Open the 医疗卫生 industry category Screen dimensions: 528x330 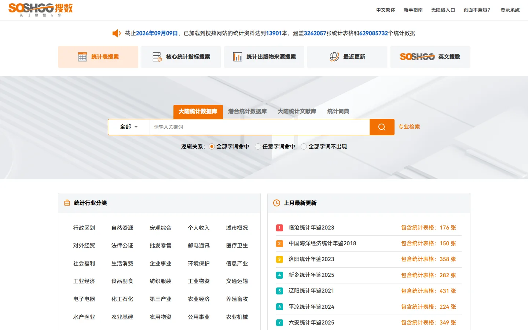pos(237,246)
